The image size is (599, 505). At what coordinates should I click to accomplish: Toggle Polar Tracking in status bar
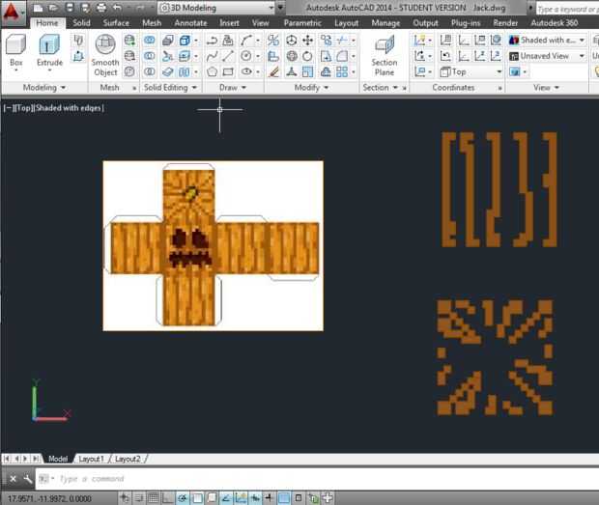[183, 497]
